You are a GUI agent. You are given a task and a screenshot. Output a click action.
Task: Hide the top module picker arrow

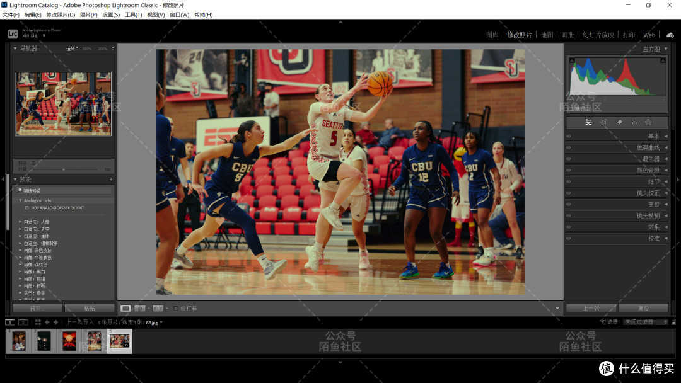pos(340,21)
